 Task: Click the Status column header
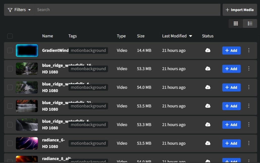click(207, 36)
